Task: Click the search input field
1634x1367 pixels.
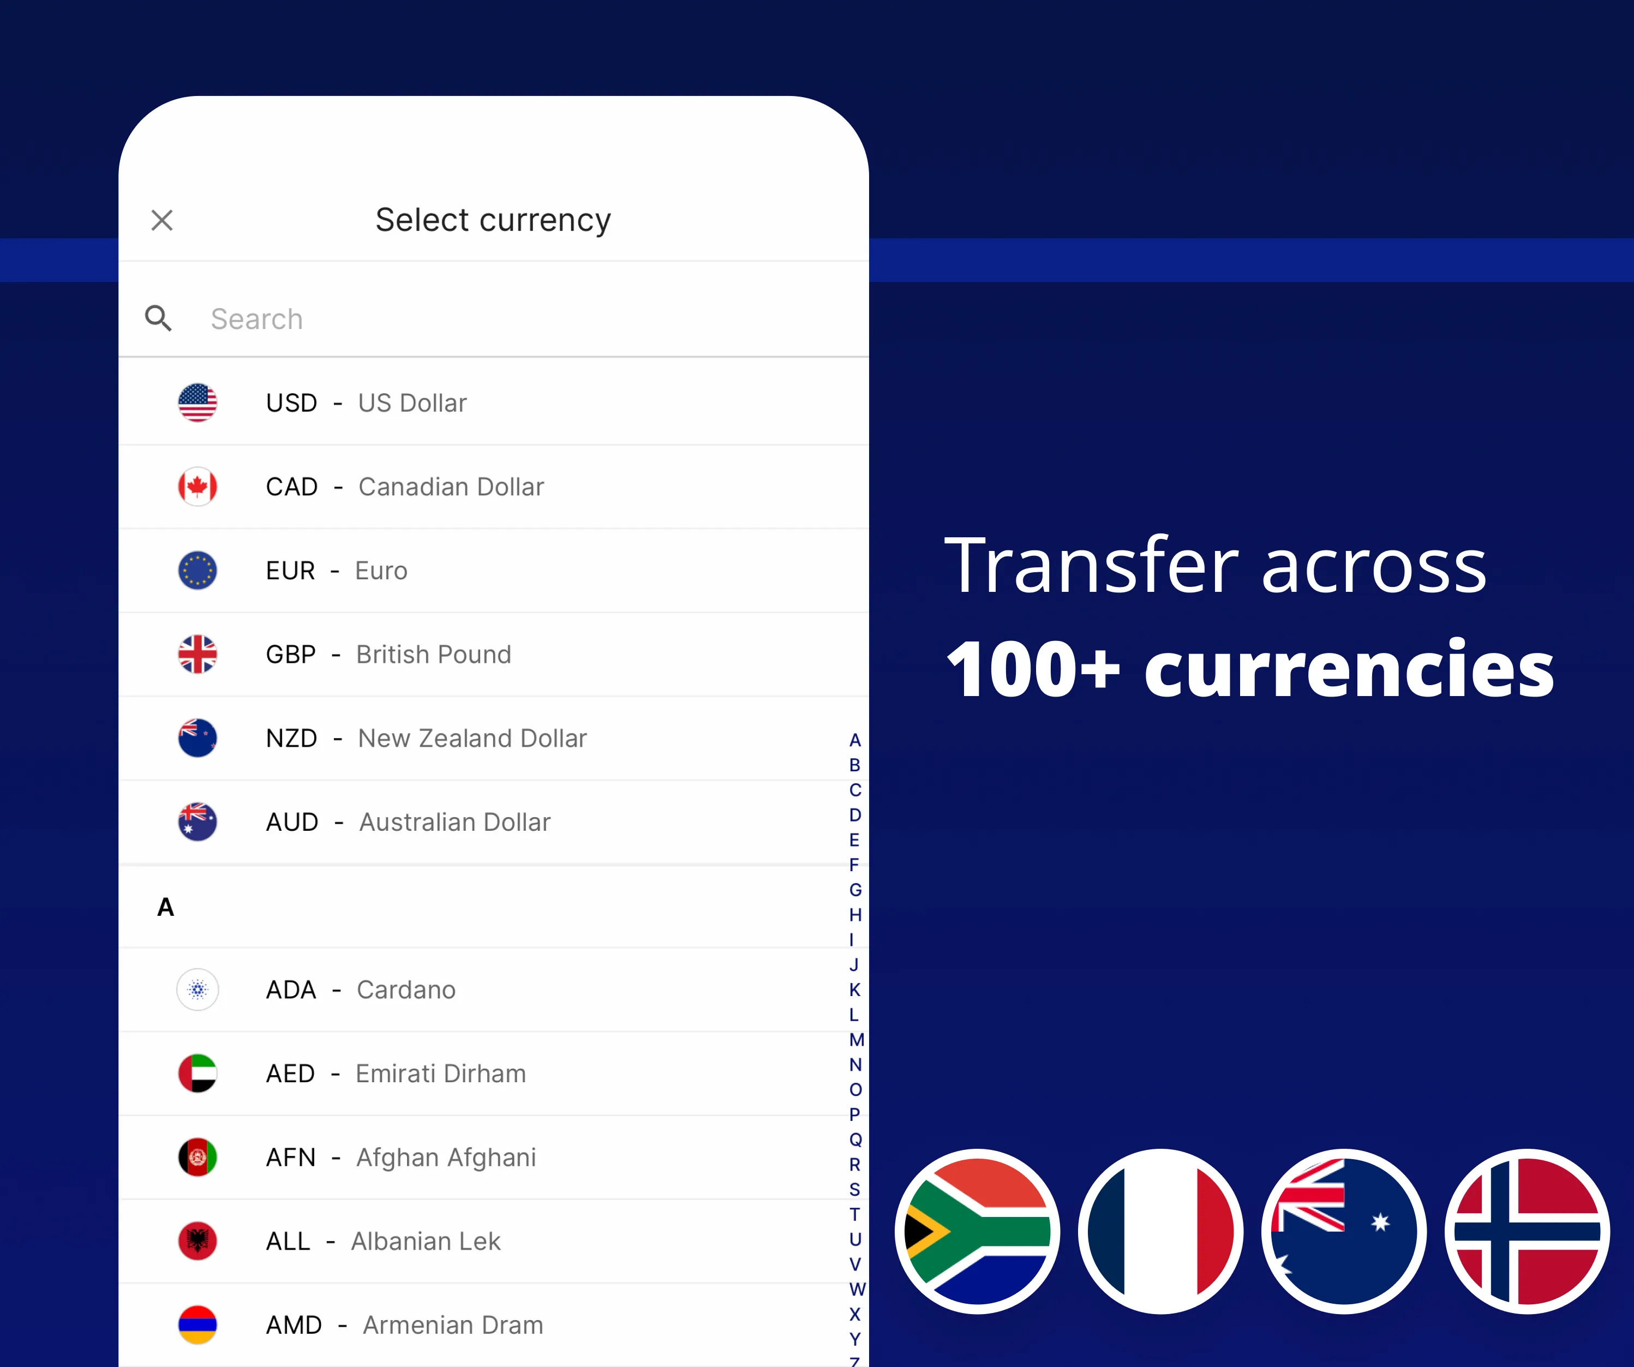Action: tap(491, 317)
